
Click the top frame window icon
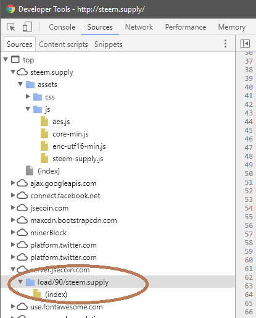15,60
